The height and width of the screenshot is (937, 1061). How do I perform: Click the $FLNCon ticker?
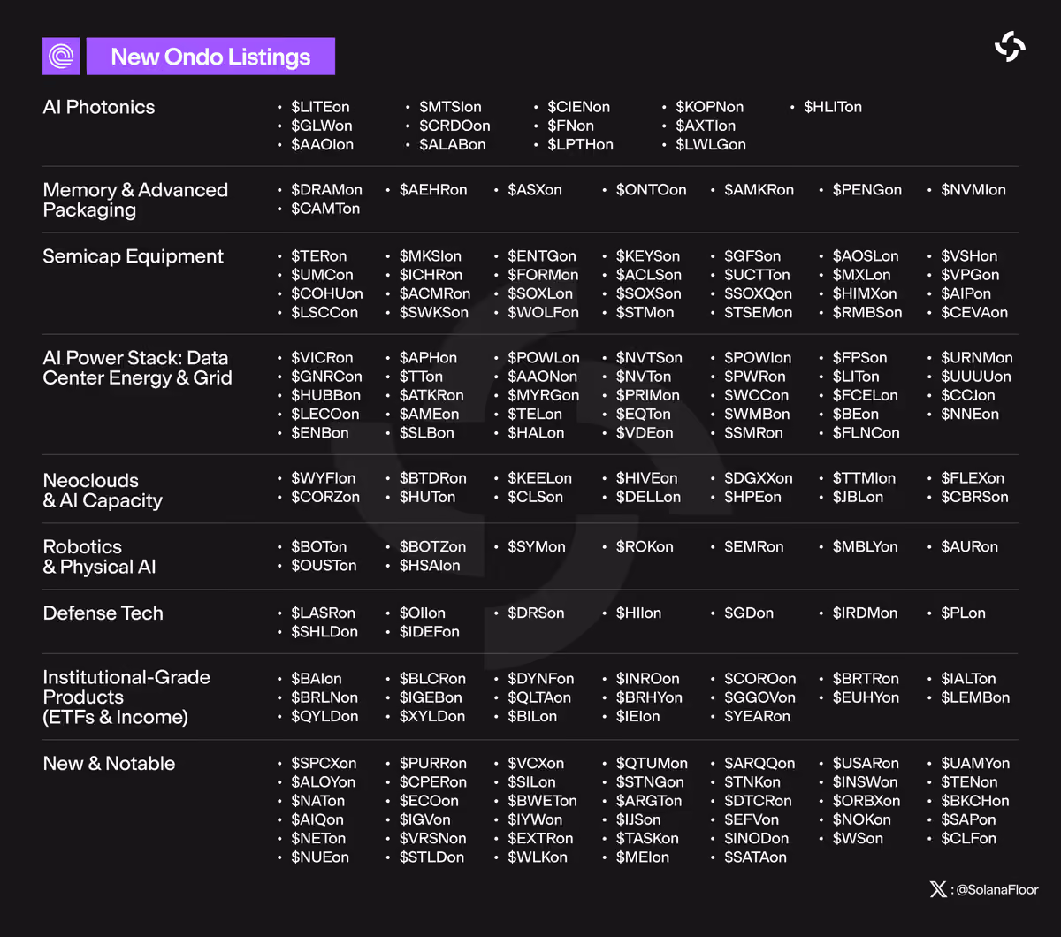(866, 433)
